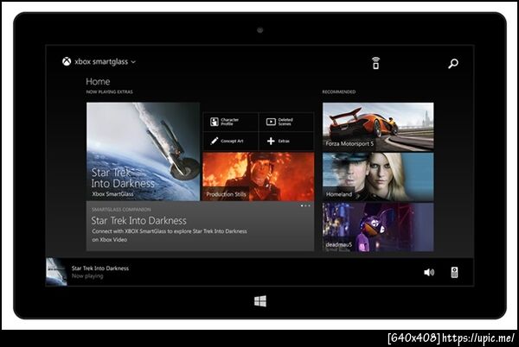Click the SmartGlass Companion Star Trek banner
This screenshot has width=519, height=347.
click(x=200, y=226)
